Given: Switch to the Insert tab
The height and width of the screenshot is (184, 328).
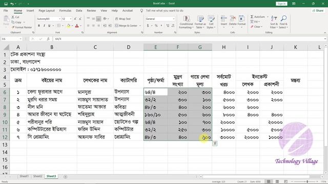Looking at the screenshot, I should tap(30, 11).
